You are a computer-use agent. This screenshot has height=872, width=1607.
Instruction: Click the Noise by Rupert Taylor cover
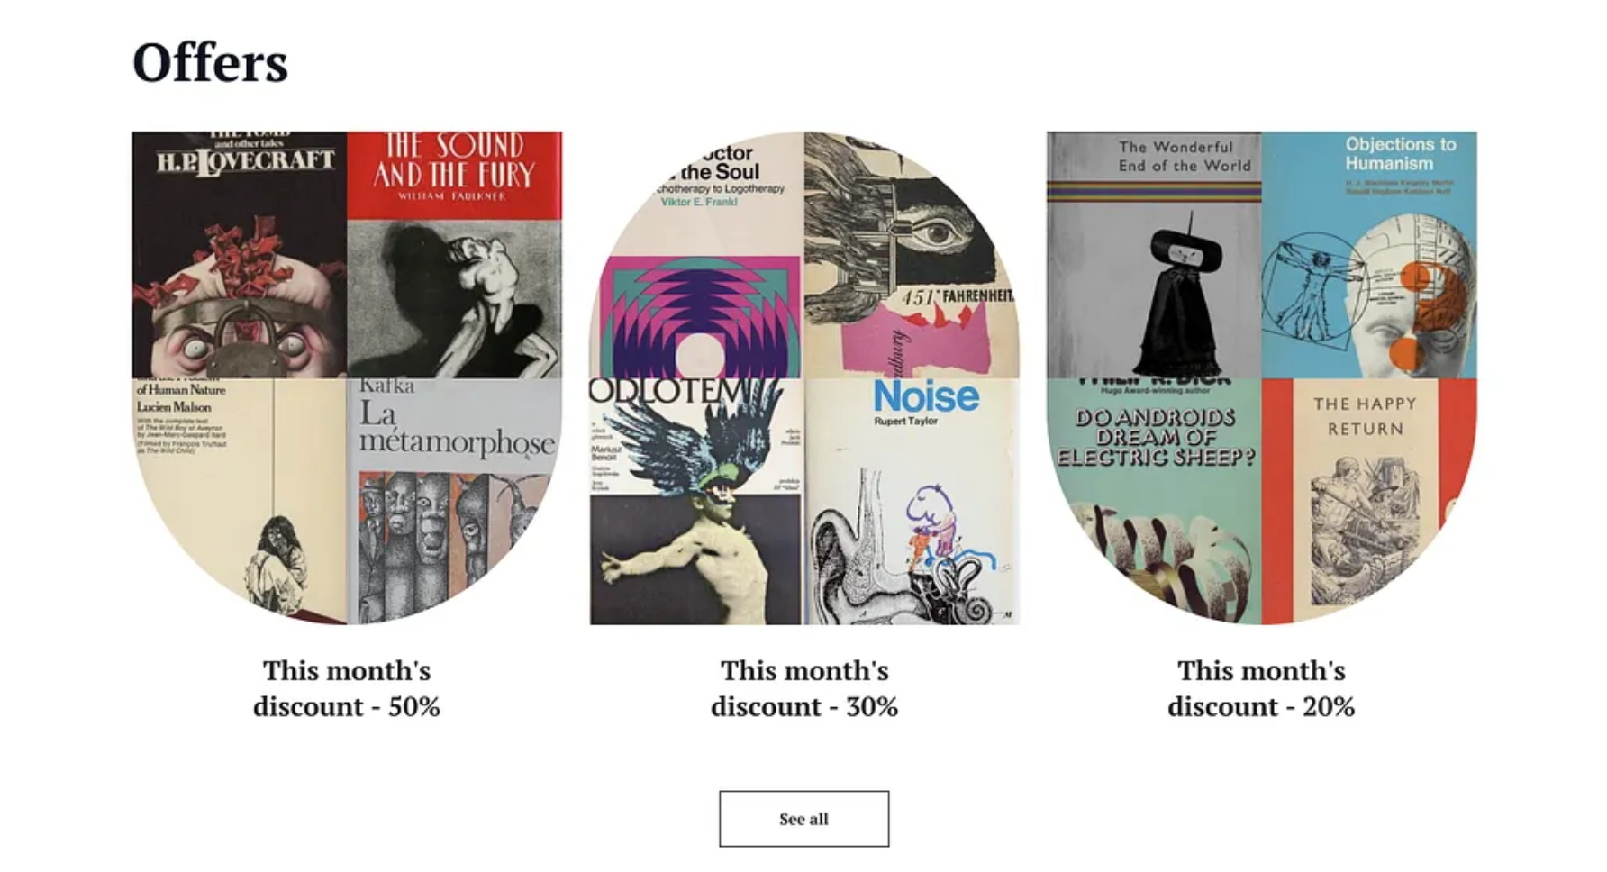[912, 501]
